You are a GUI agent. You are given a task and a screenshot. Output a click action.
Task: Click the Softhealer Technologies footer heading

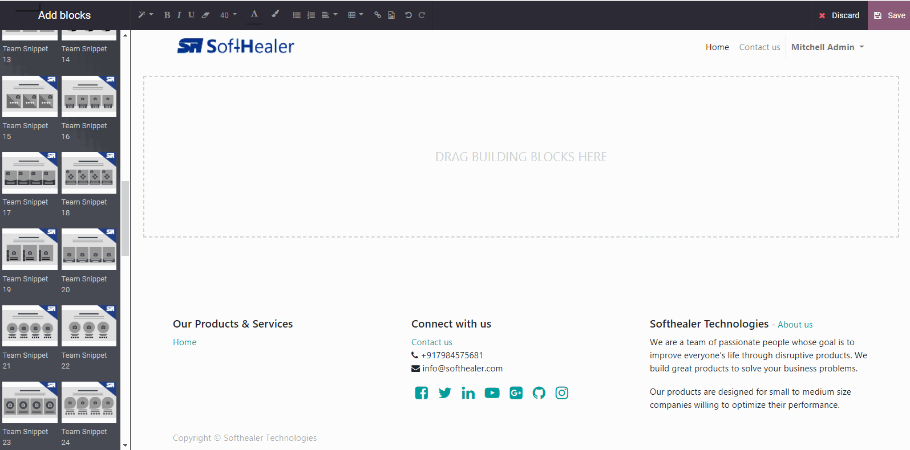pos(709,324)
